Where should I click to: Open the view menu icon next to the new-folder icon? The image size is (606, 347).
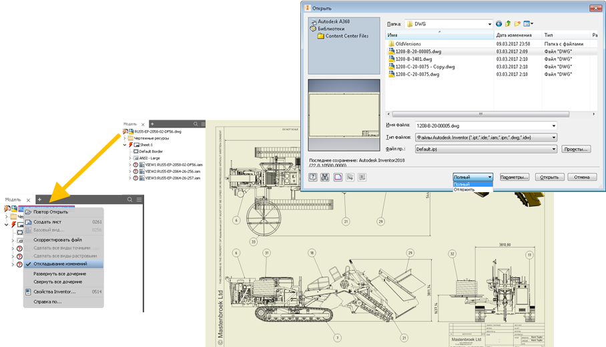[x=528, y=24]
